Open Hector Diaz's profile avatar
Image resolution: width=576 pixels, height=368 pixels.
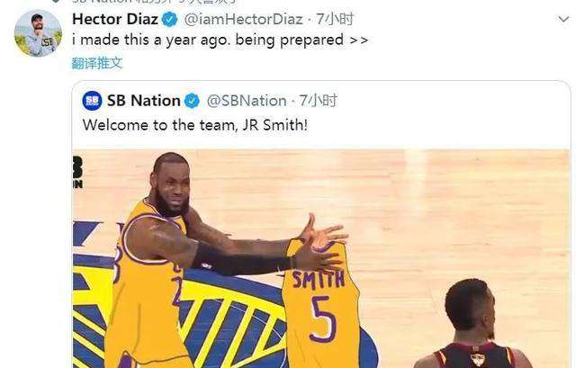38,33
